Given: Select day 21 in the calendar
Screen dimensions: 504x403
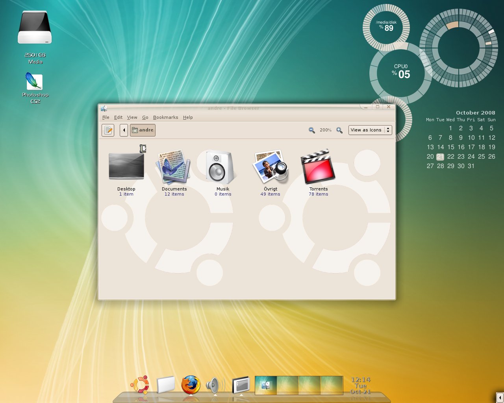Looking at the screenshot, I should 440,157.
